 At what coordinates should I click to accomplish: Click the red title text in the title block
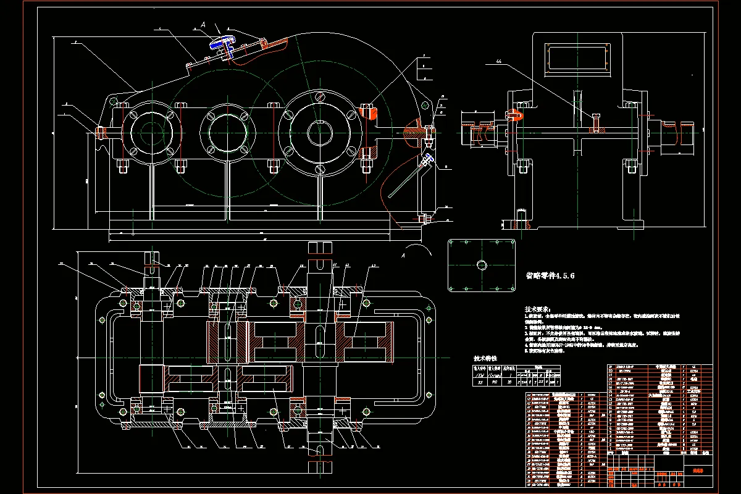699,470
